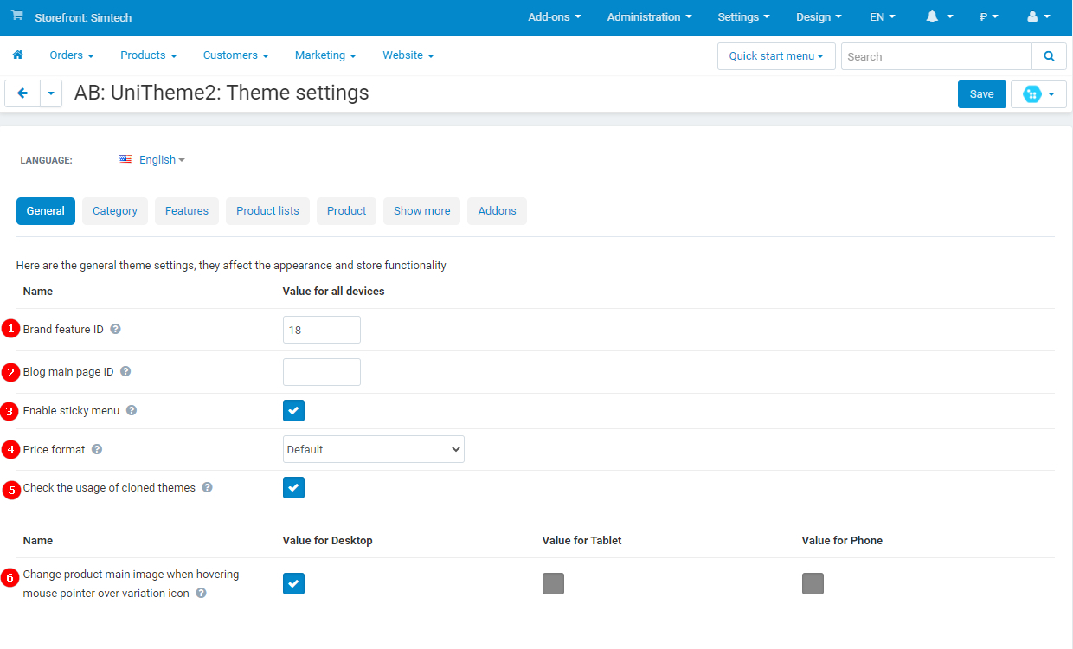Select the General tab
This screenshot has width=1073, height=649.
[46, 211]
